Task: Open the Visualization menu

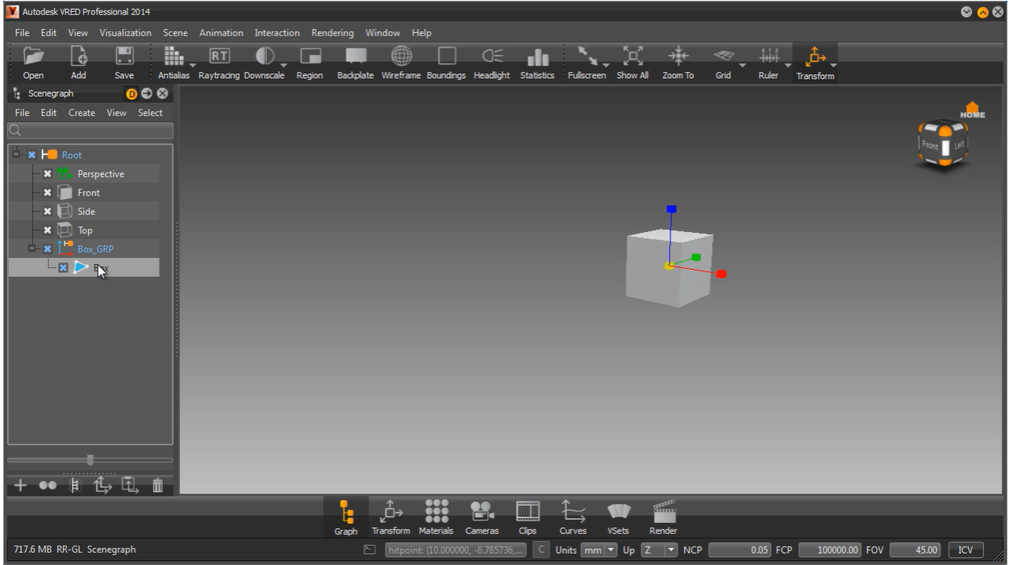Action: [125, 33]
